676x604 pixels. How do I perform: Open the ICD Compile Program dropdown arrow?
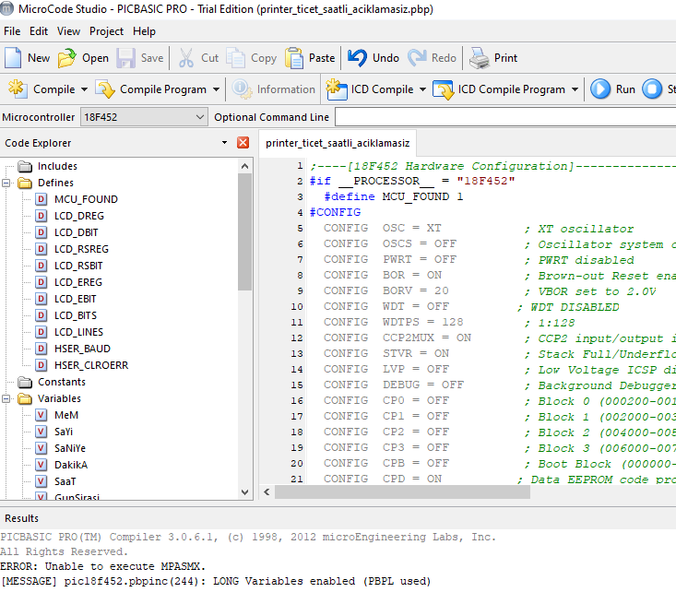pos(575,89)
